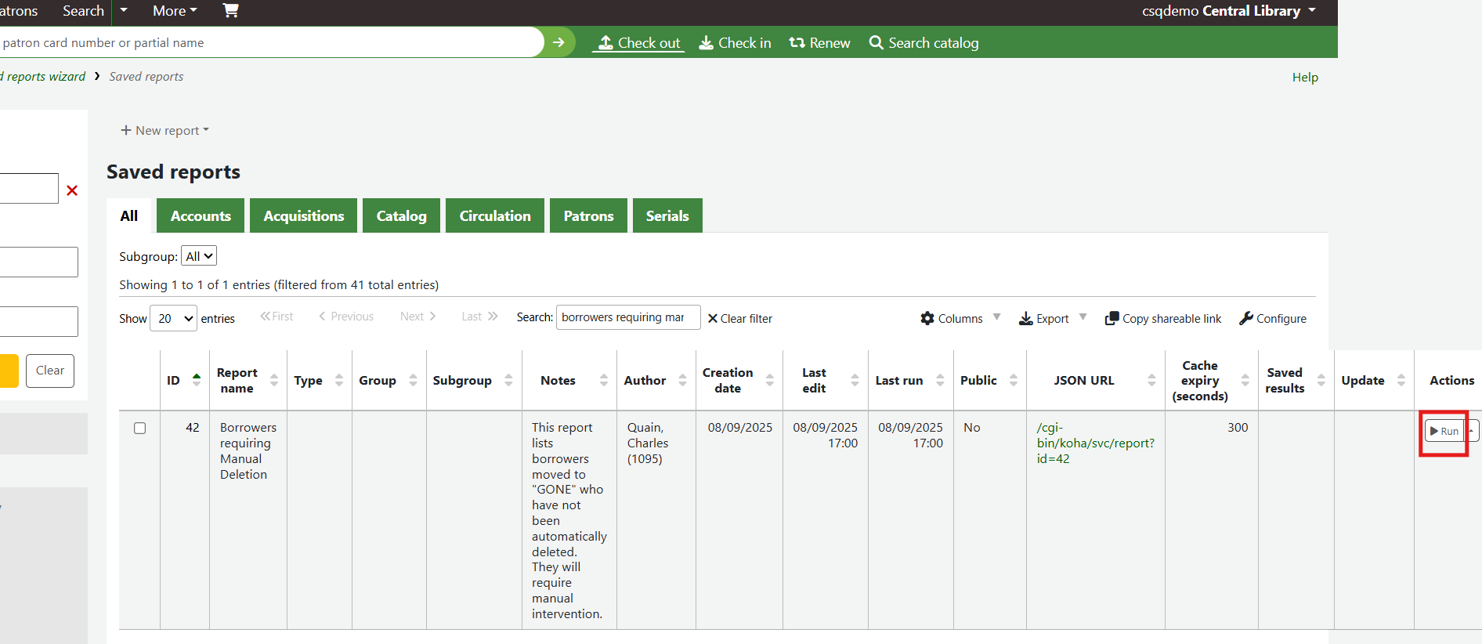Viewport: 1482px width, 644px height.
Task: Open the Columns gear settings
Action: 952,318
